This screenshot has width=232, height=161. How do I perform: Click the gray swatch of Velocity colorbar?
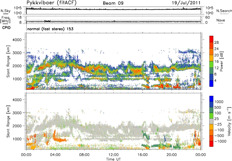(x=211, y=121)
